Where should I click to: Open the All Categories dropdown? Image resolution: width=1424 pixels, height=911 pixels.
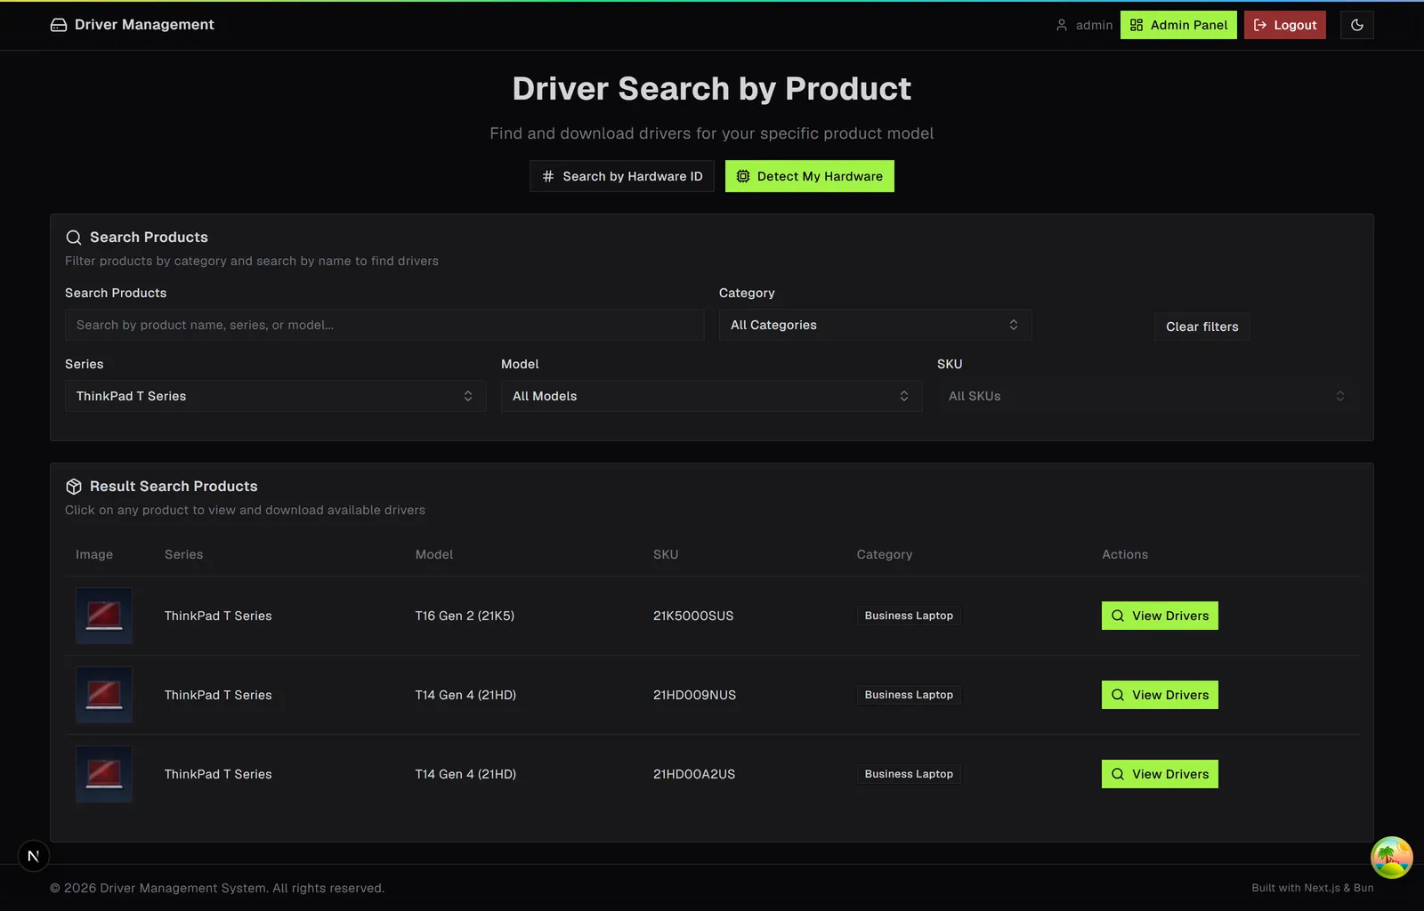876,325
